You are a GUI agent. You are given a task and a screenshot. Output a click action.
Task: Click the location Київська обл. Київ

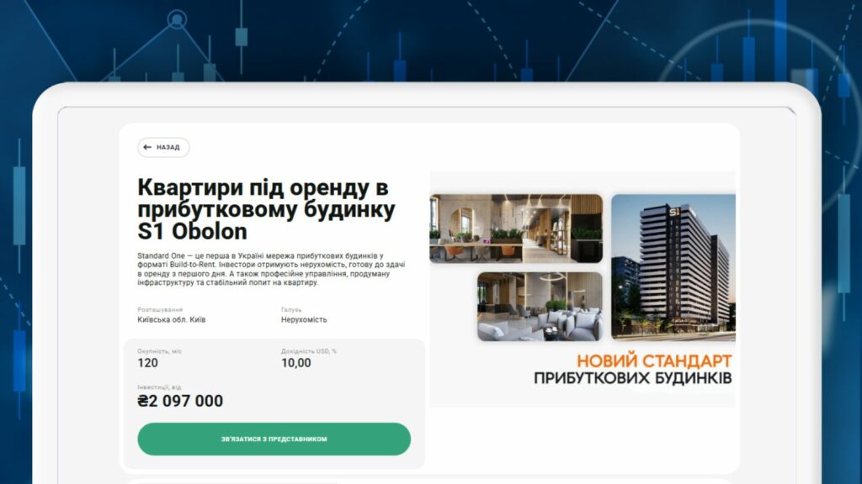[x=172, y=319]
